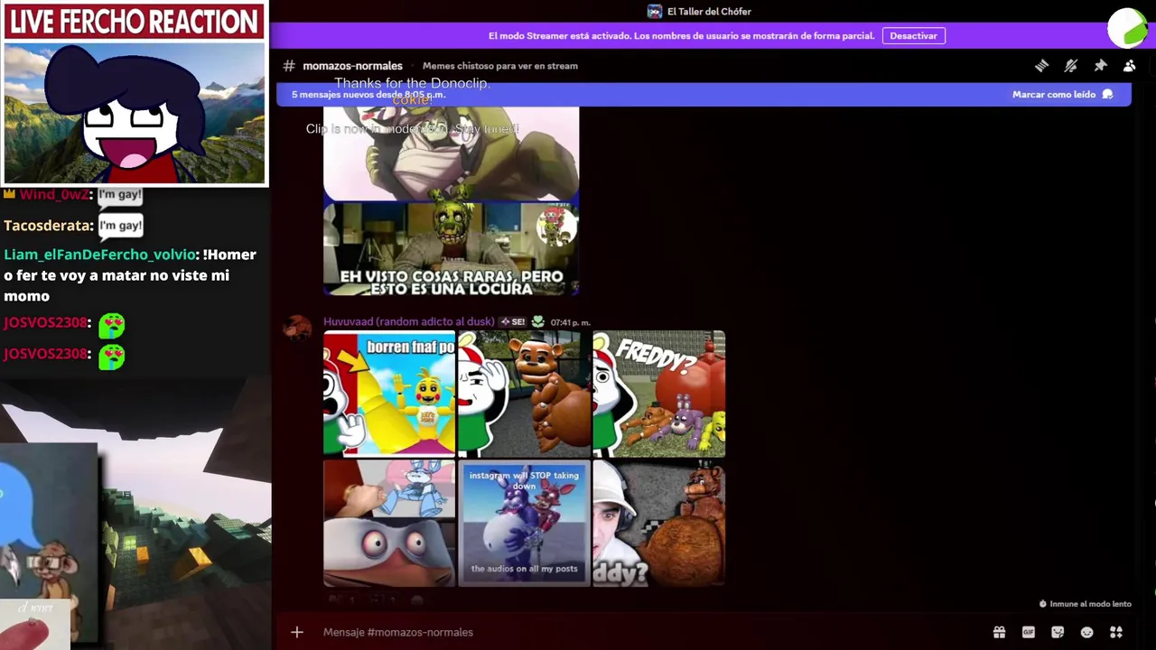Open the sticker picker icon
Screen dimensions: 1156x650
1058,632
